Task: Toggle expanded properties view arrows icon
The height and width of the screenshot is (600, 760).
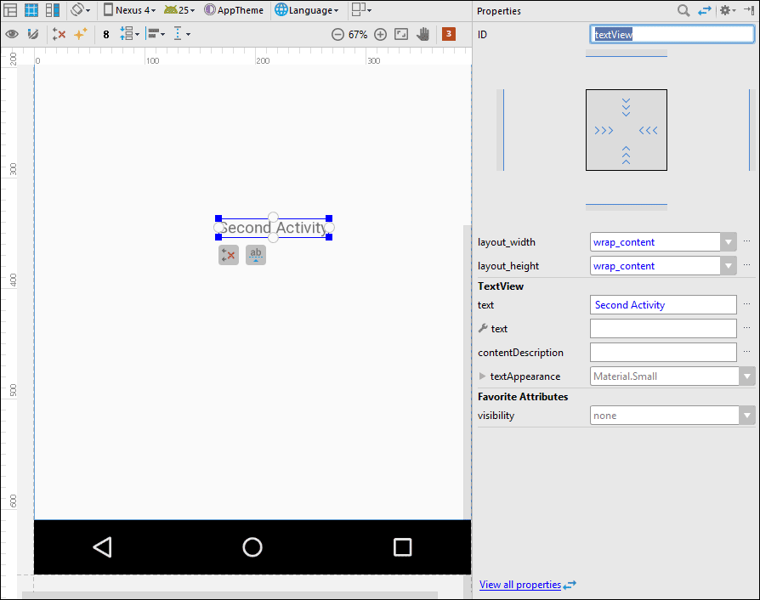Action: click(x=705, y=10)
